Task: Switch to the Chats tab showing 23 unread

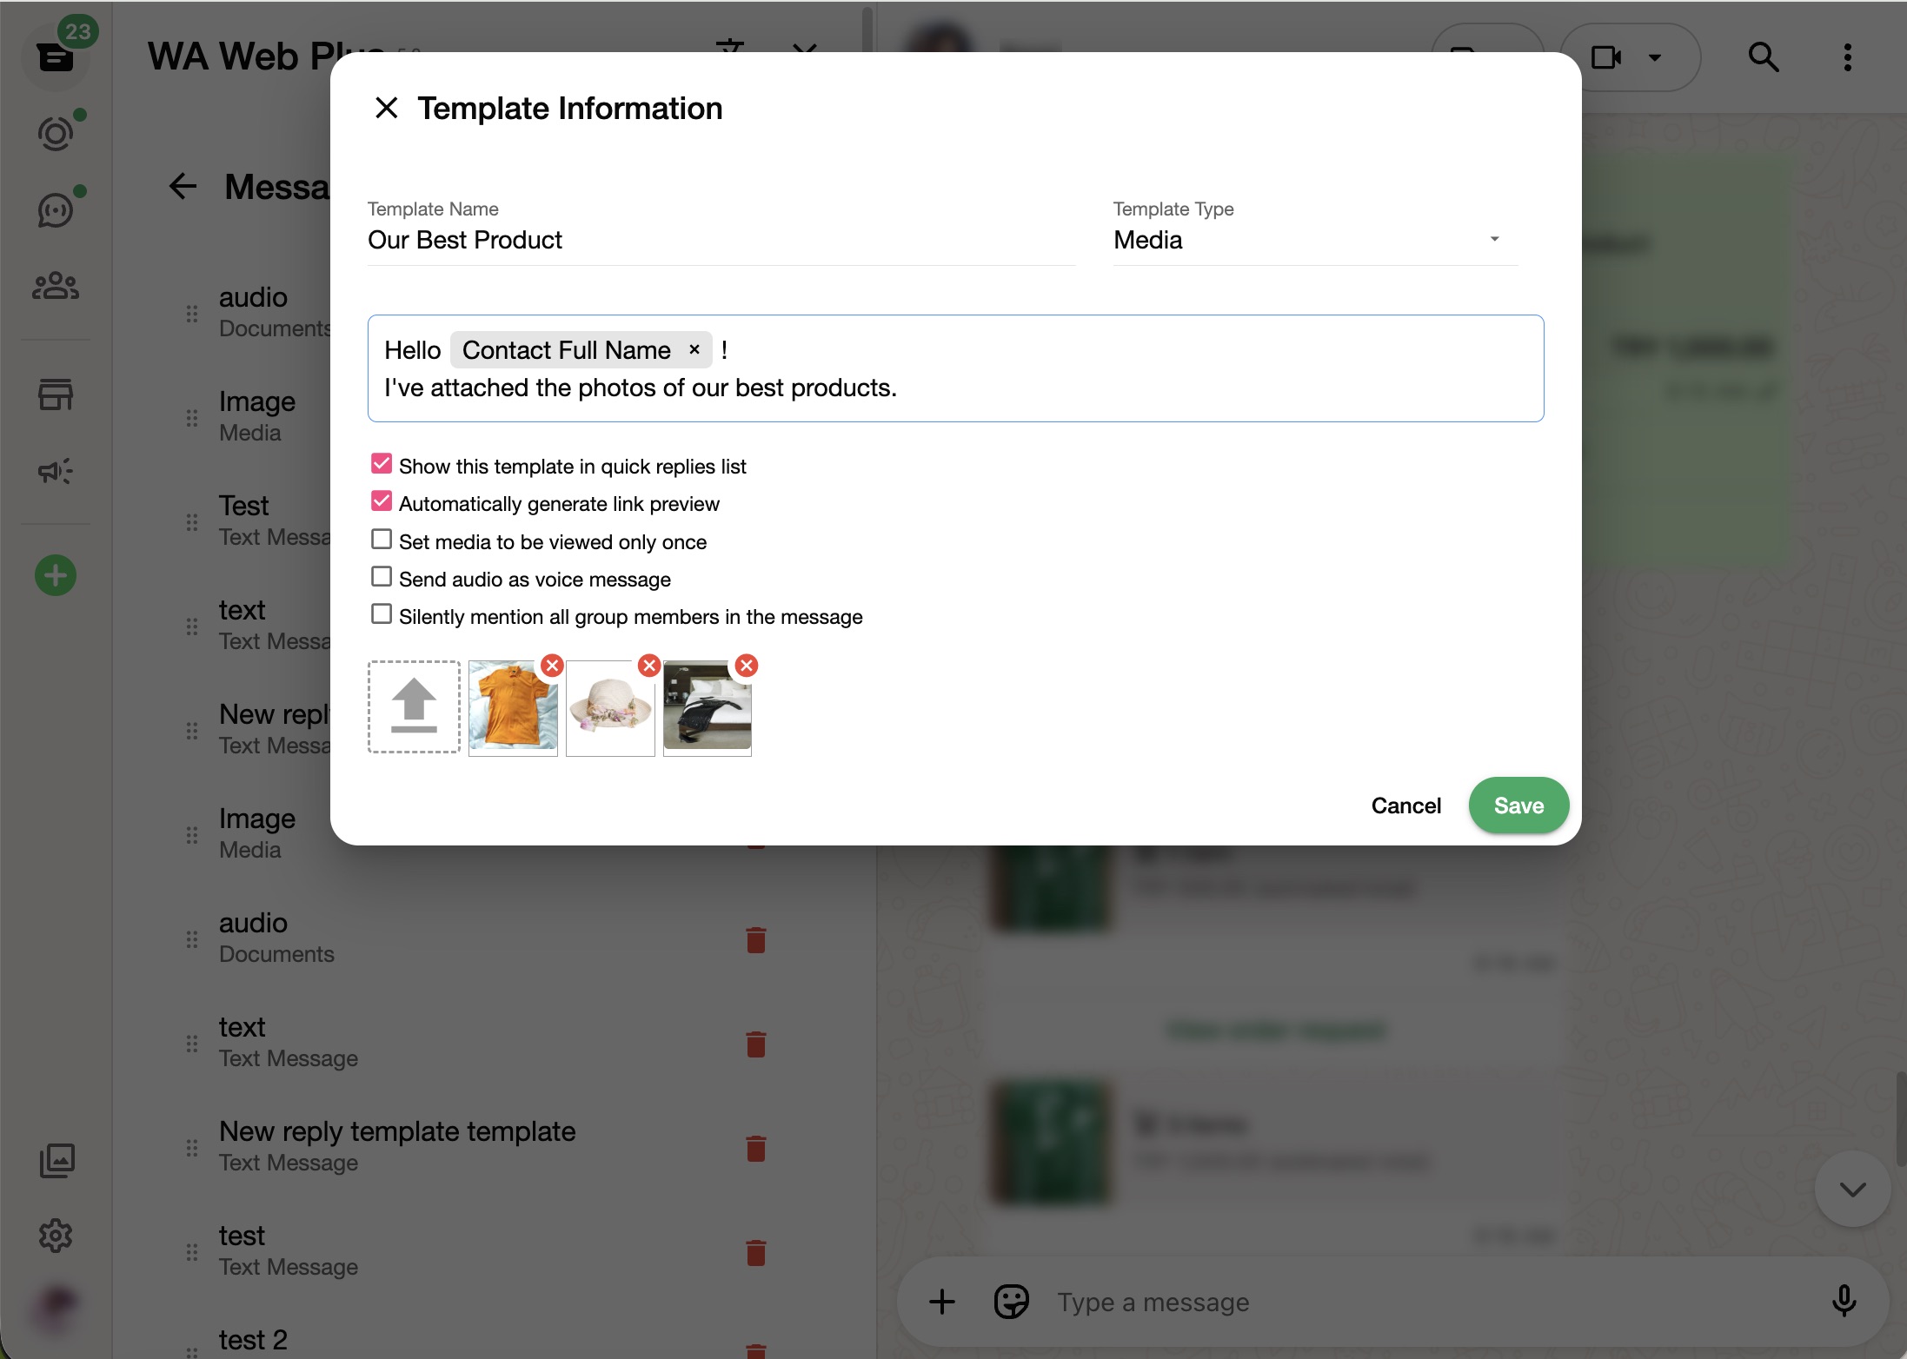Action: [56, 56]
